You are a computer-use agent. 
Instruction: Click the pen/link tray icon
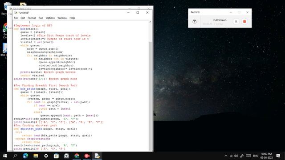point(242,156)
